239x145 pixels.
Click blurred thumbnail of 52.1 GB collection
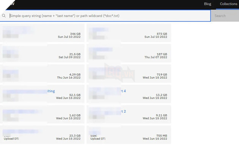(x=11, y=97)
